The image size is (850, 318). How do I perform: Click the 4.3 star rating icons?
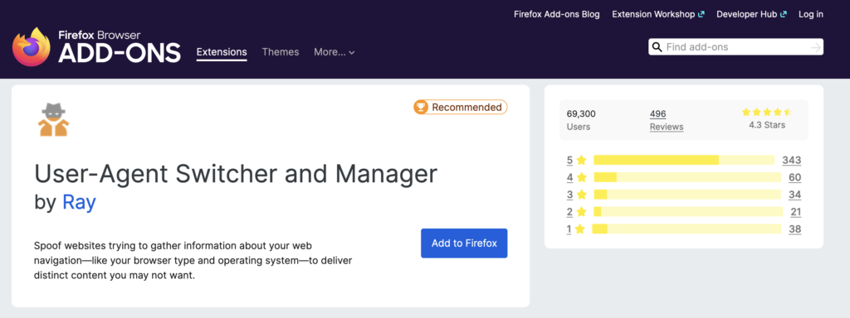click(766, 112)
